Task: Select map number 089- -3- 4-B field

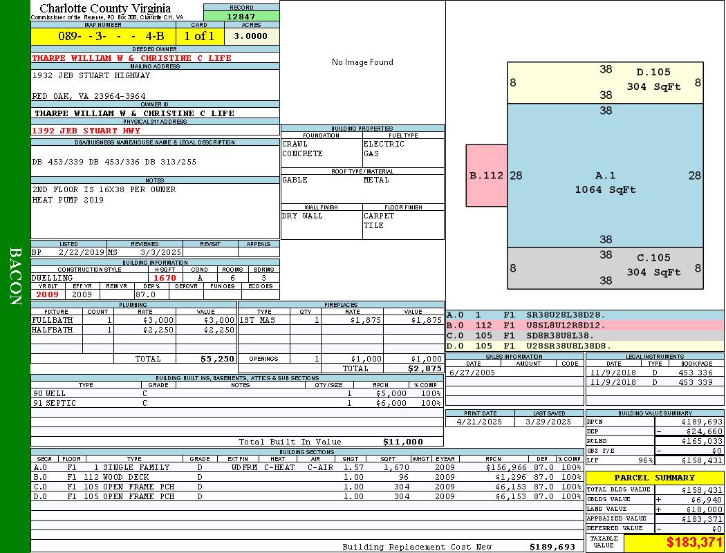Action: tap(103, 36)
